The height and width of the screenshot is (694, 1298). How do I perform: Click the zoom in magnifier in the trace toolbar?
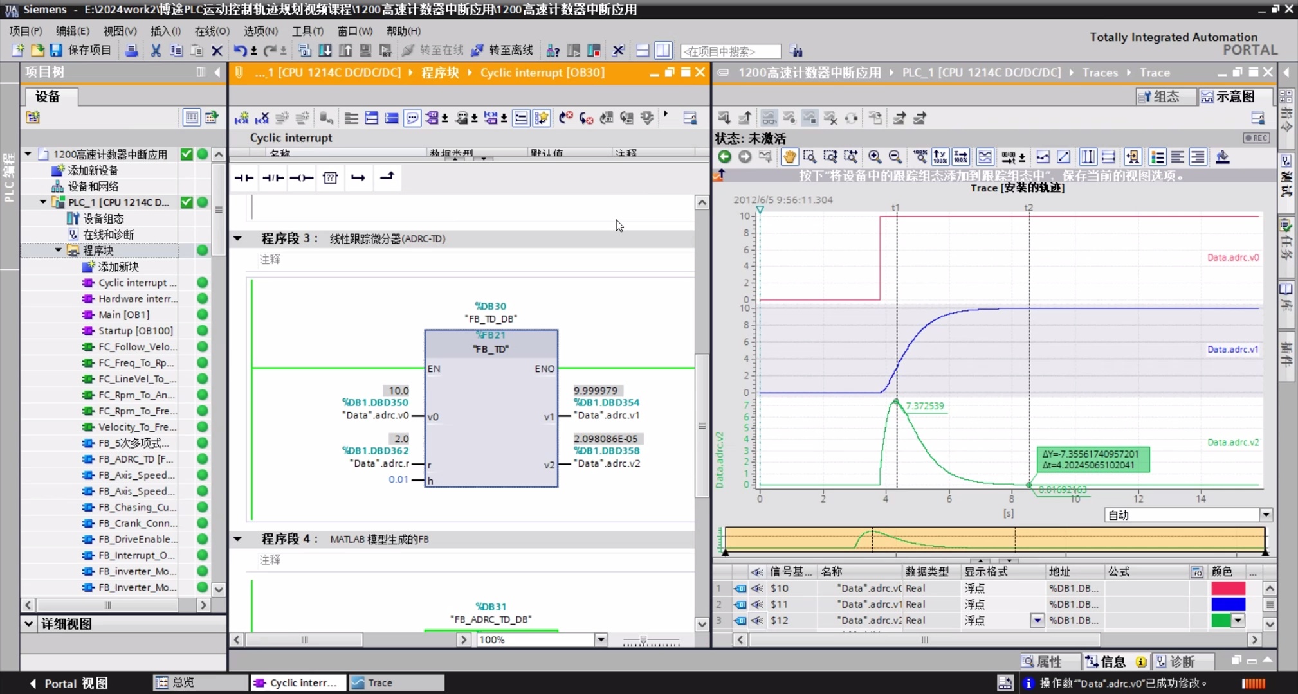tap(874, 157)
